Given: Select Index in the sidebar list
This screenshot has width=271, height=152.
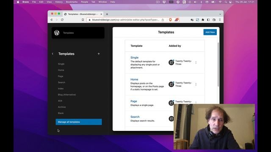Looking at the screenshot, I should point(61,89).
